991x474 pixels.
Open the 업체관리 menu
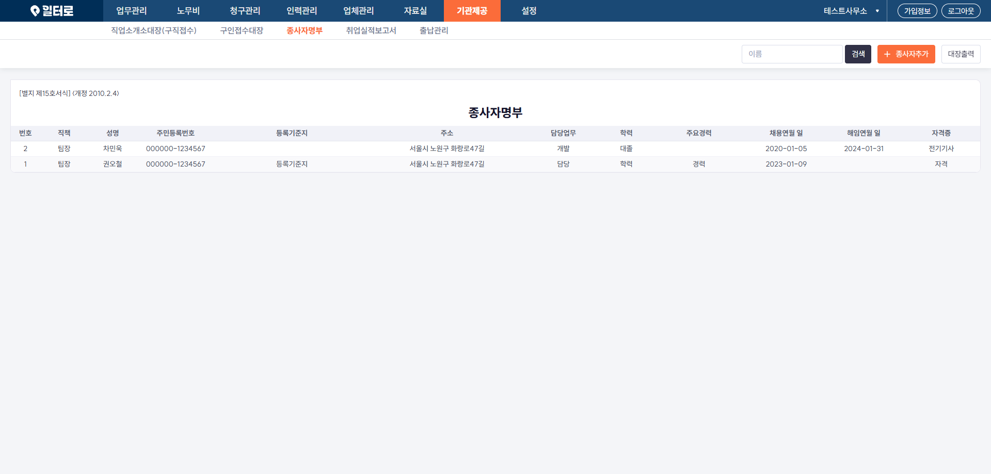(x=358, y=11)
